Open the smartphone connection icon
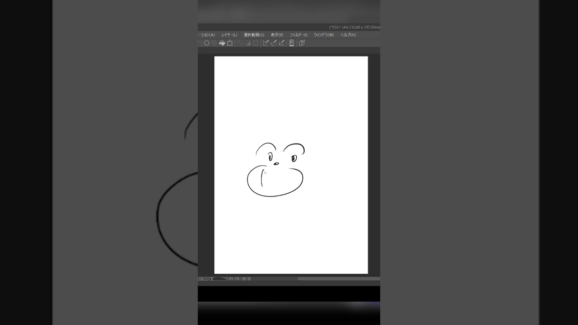 tap(292, 43)
